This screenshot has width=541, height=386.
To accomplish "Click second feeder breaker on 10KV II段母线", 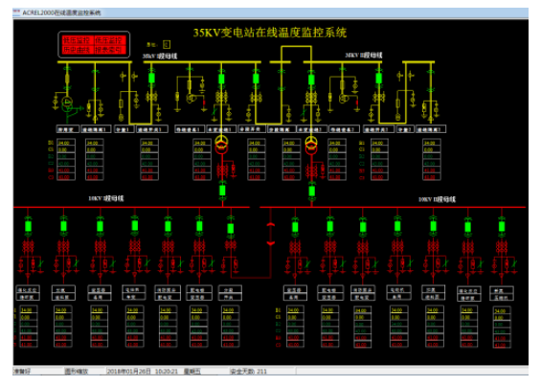I will [330, 226].
